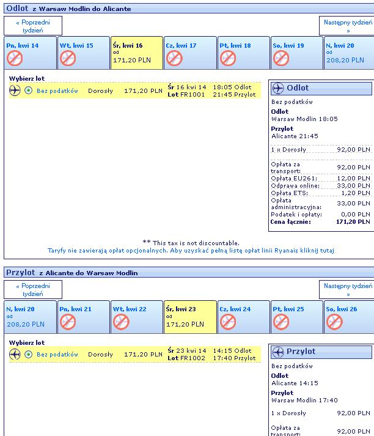Click no-flight icon under Pn, kwi 14

click(x=15, y=59)
